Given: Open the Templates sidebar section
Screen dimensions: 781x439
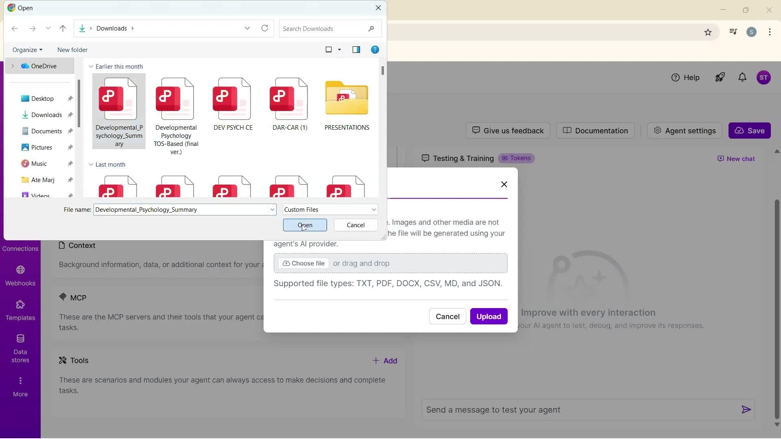Looking at the screenshot, I should [20, 310].
